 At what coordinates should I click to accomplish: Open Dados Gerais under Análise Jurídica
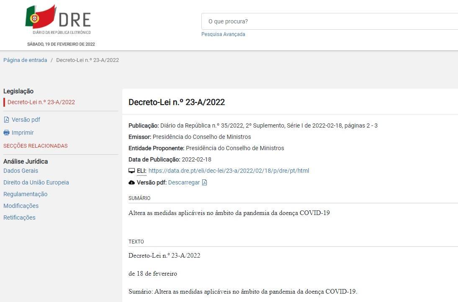click(21, 171)
